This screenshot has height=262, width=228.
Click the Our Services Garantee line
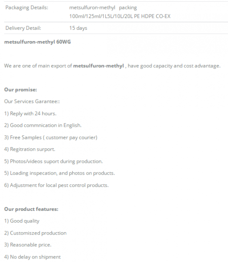click(x=32, y=101)
